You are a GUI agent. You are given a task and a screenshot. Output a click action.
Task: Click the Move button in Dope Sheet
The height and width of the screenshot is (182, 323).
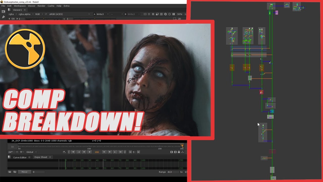[24, 172]
